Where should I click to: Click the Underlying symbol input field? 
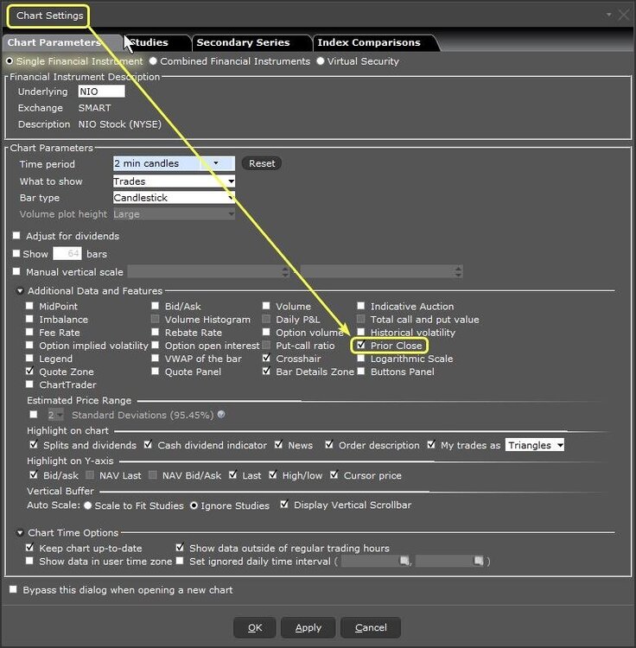[x=101, y=92]
